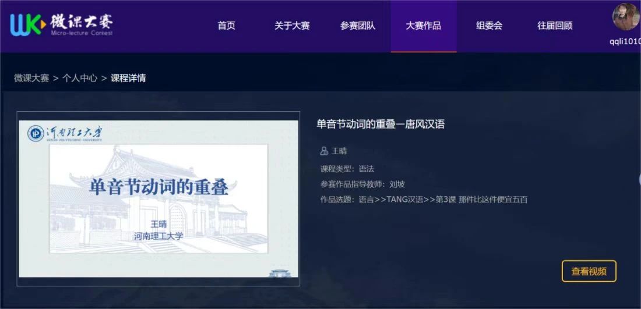Click the 查看视频 button
The width and height of the screenshot is (641, 309).
[589, 271]
